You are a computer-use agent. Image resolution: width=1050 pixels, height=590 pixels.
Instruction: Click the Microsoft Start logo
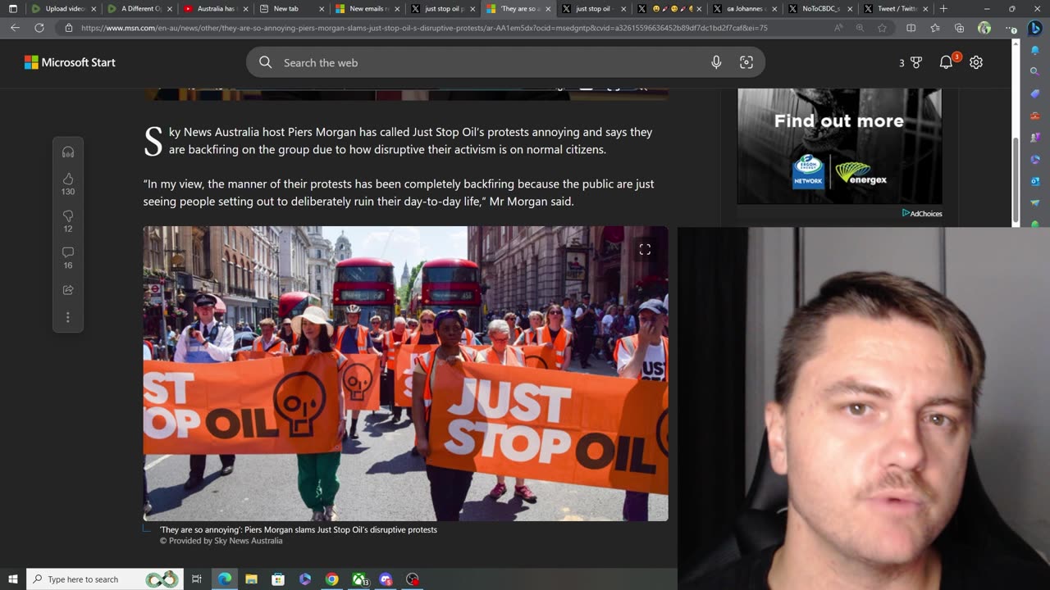(x=70, y=62)
